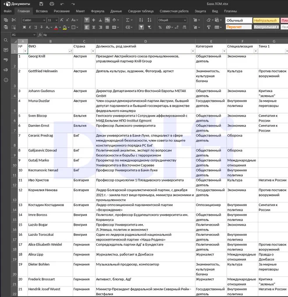Sort column in ascending order

point(141,20)
